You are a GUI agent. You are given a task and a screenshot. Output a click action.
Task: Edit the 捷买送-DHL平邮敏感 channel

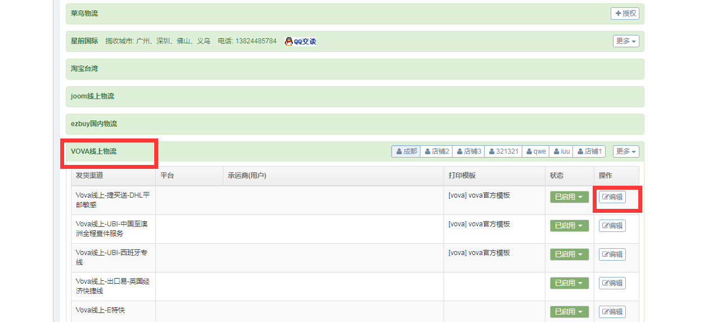(612, 197)
